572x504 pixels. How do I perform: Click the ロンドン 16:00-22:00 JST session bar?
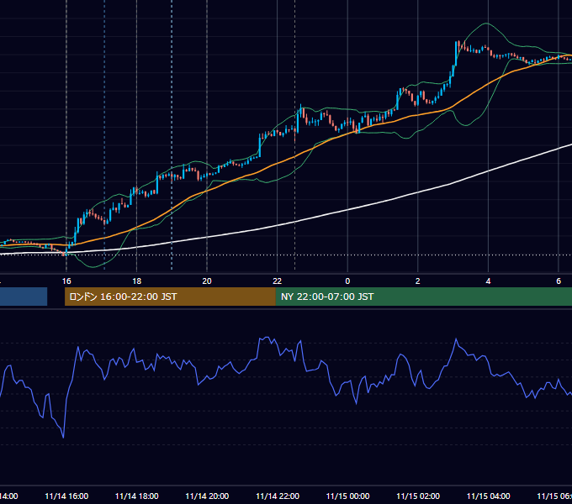click(170, 297)
